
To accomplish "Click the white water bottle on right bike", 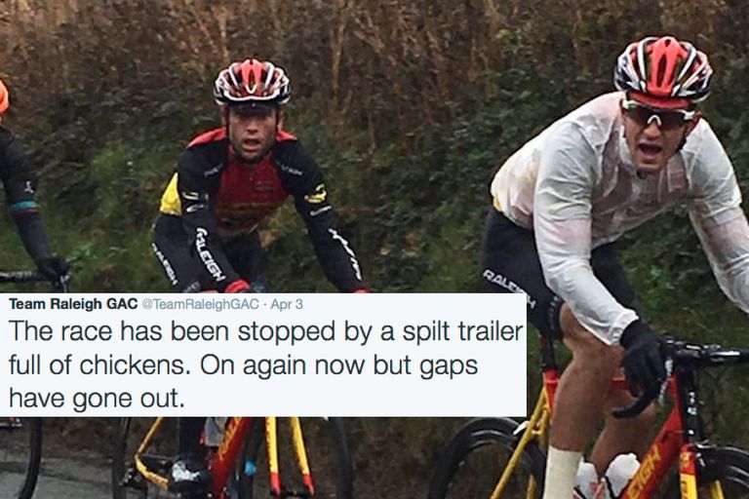I will (x=620, y=476).
